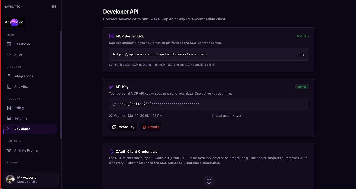
Task: Click the clock icon next to Created date
Action: coord(110,116)
